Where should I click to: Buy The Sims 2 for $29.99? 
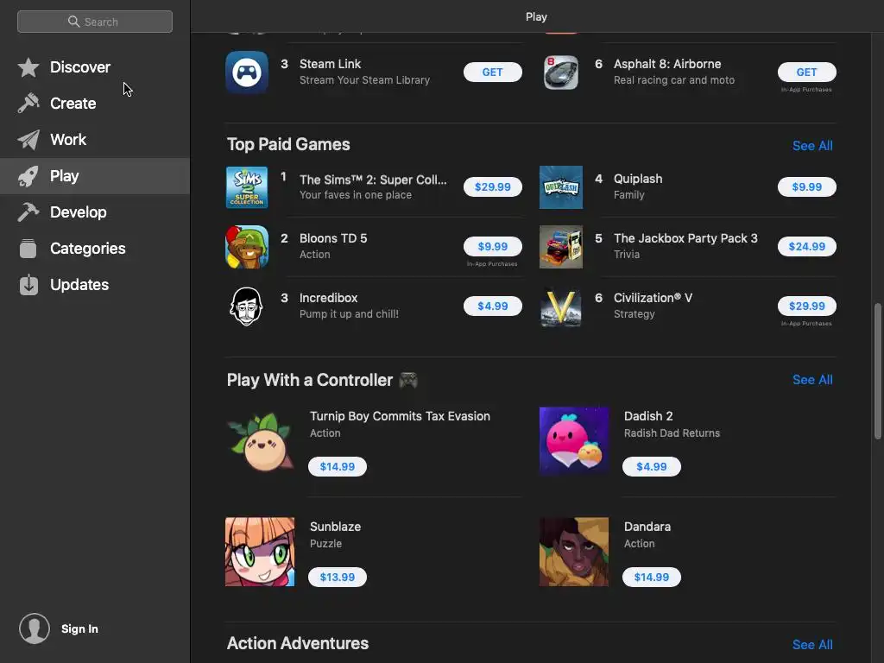492,187
